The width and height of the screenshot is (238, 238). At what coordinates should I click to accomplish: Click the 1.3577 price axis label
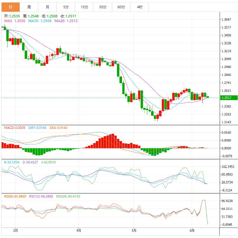click(226, 27)
